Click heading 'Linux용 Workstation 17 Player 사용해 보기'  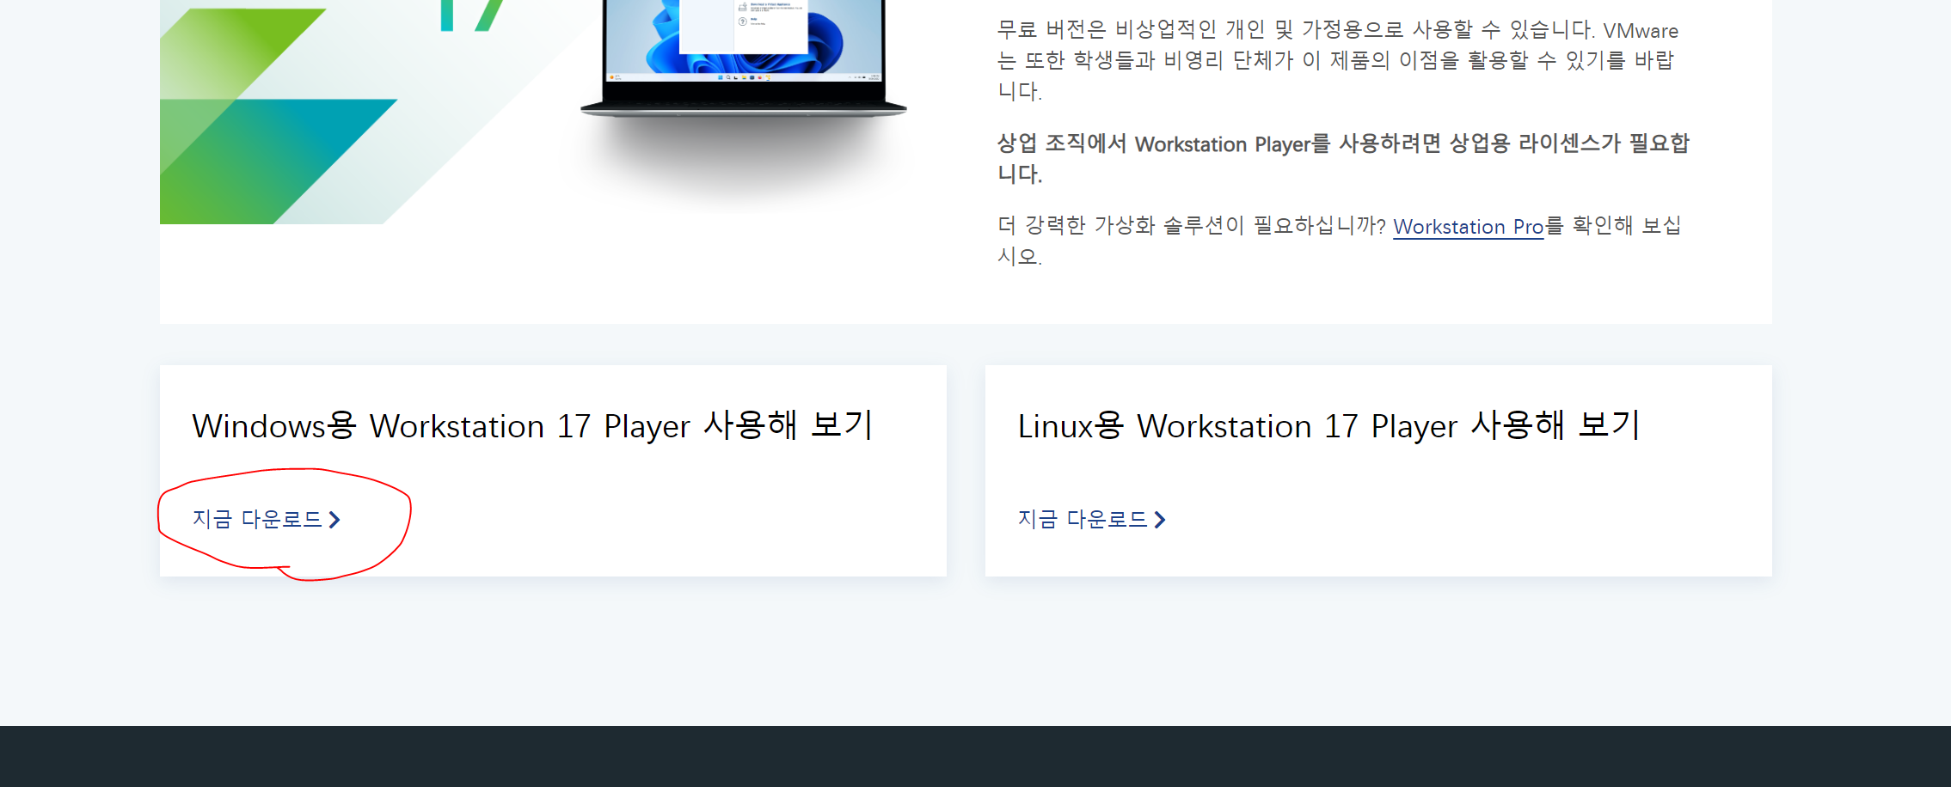1328,426
